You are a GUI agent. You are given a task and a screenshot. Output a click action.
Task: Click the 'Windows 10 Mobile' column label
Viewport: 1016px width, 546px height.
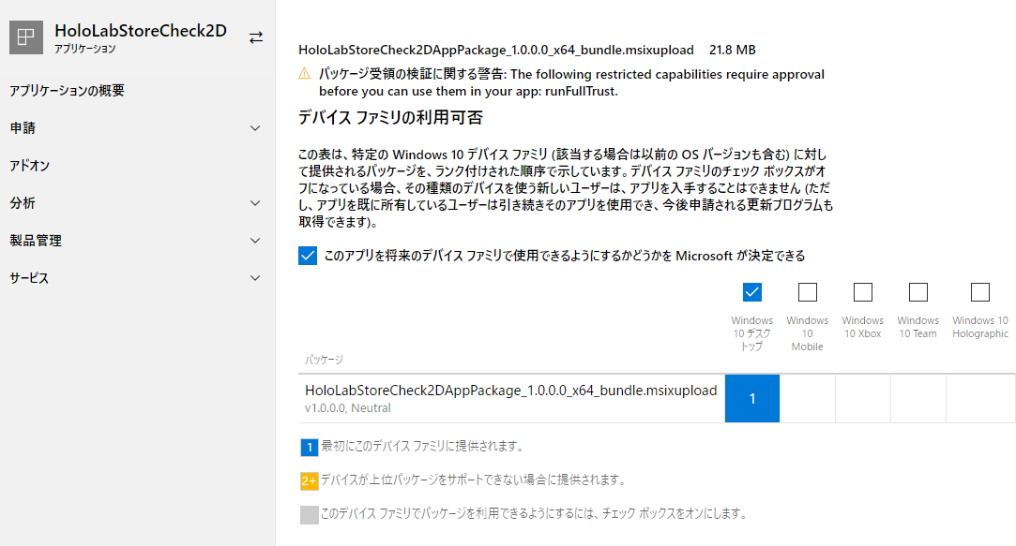[808, 333]
